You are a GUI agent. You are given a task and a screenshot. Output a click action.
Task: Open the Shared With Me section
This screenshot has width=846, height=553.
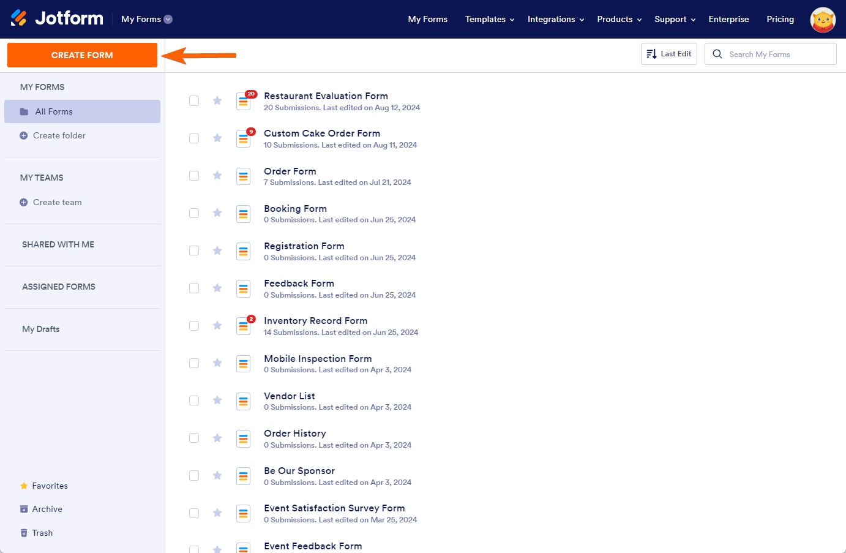(58, 244)
